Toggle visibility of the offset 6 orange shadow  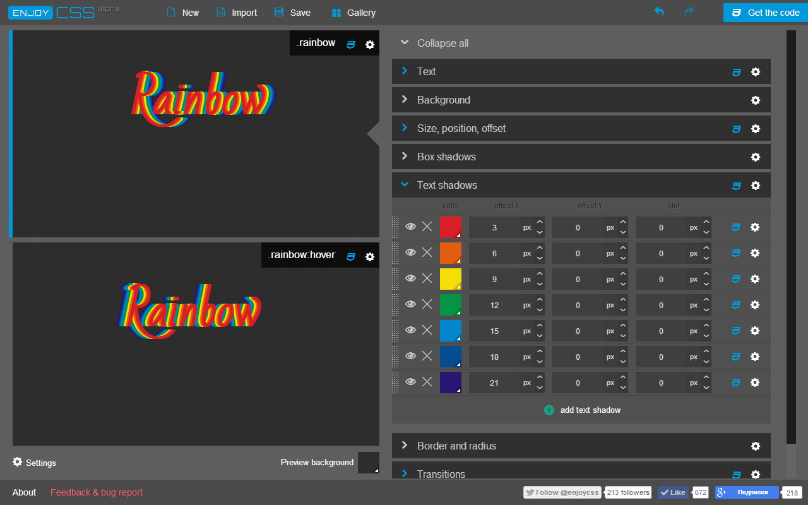410,252
